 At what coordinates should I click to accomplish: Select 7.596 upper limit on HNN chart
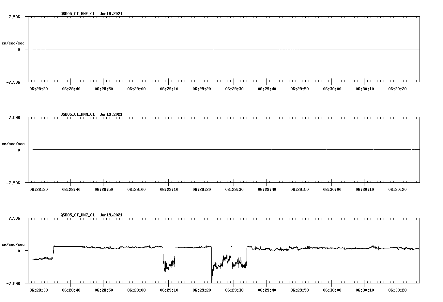point(14,118)
